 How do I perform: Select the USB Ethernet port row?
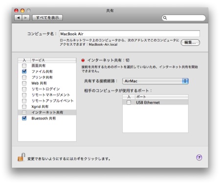[155, 102]
